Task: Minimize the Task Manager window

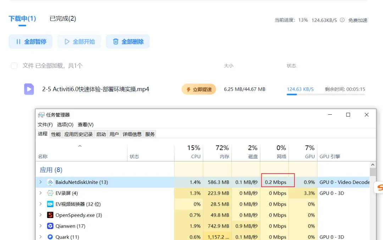Action: click(x=330, y=115)
